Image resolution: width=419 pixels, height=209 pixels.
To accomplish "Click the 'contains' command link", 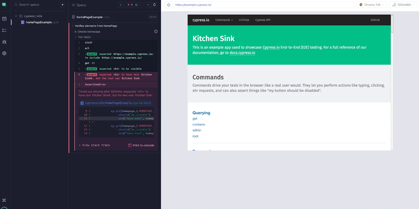I will coord(199,124).
